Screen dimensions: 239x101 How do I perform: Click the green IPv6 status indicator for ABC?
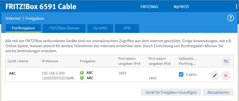82,78
